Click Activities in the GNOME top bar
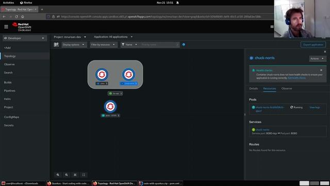Viewport: 330px width, 186px height. tap(8, 3)
